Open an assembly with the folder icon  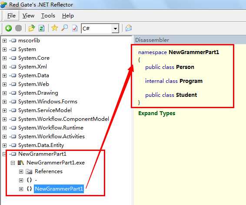tap(32, 28)
